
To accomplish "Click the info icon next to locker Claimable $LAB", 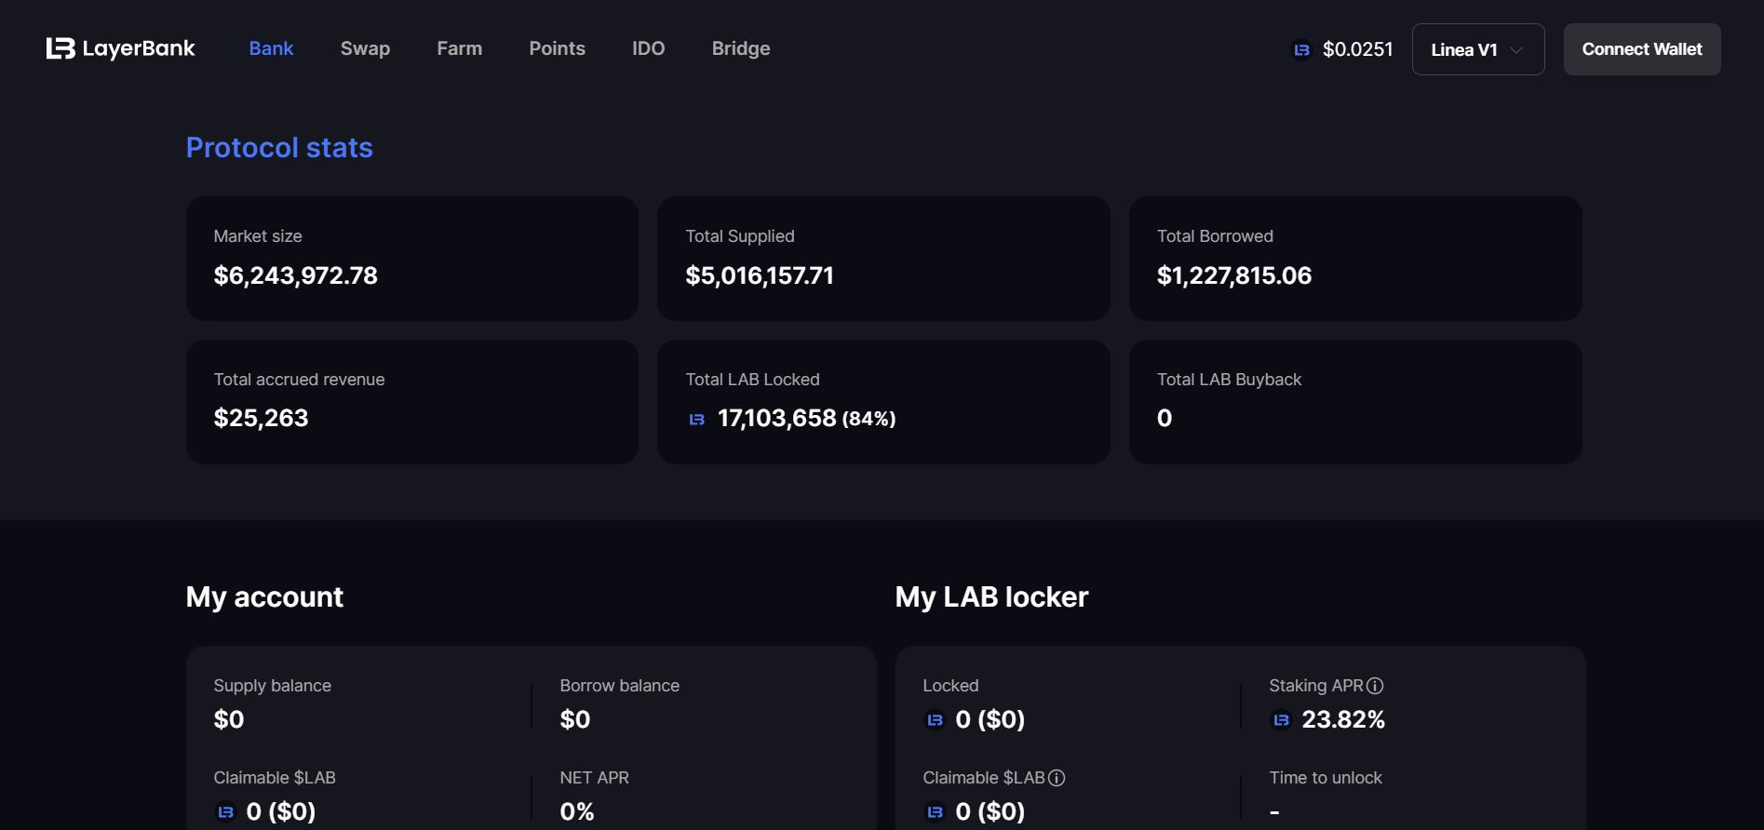I will 1057,778.
